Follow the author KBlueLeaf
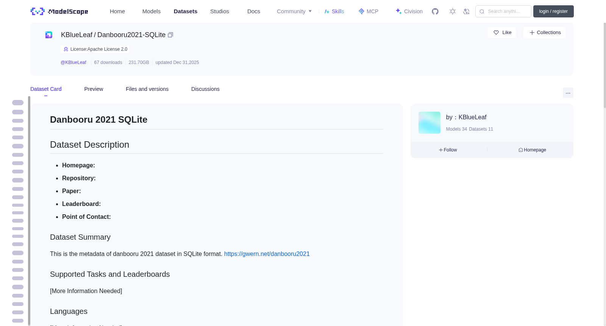This screenshot has width=606, height=326. [448, 150]
